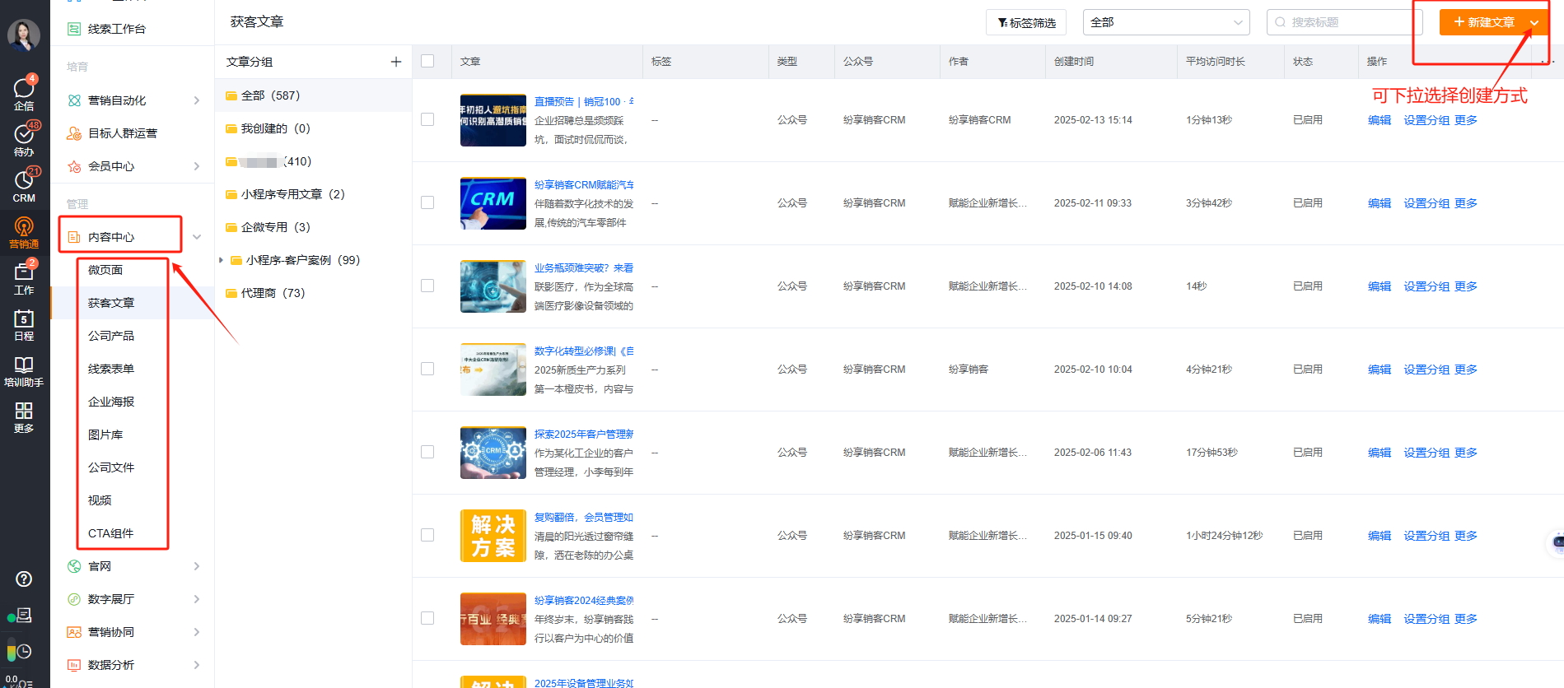1564x688 pixels.
Task: Select the 我创建的 (0) group
Action: click(x=276, y=128)
